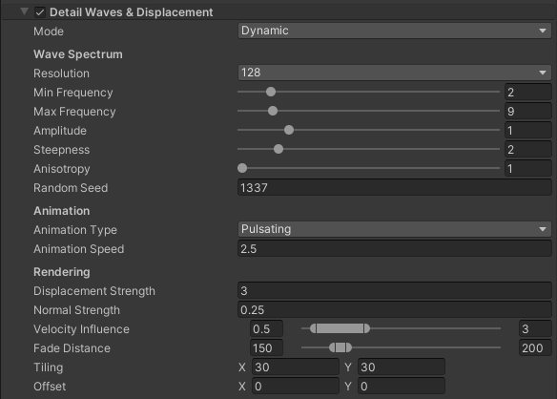Click the Min Frequency value field
Screen dimensions: 557x399
[527, 92]
